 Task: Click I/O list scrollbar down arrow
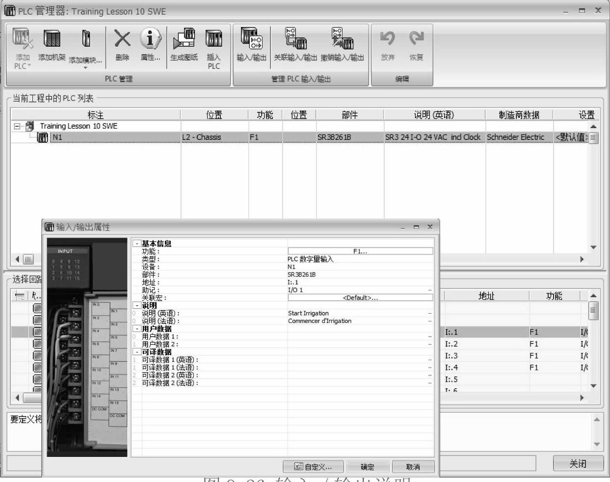pyautogui.click(x=593, y=386)
